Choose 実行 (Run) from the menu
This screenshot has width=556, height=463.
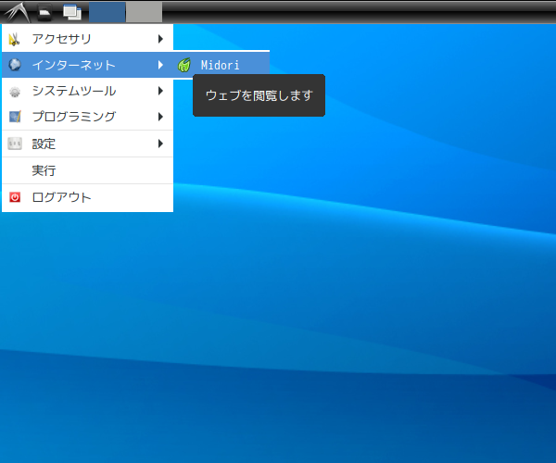88,170
